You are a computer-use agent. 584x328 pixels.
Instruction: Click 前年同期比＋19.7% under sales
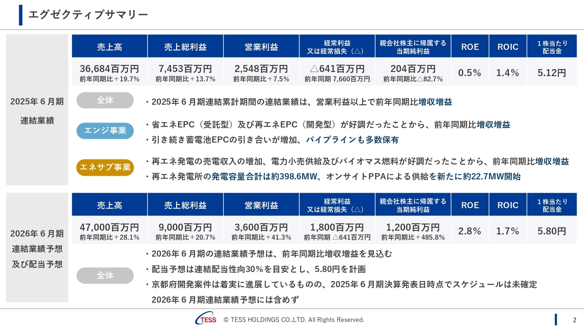(x=109, y=79)
